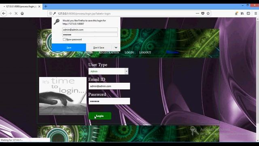Open the Downloads toolbar icon
This screenshot has width=259, height=146.
236,13
